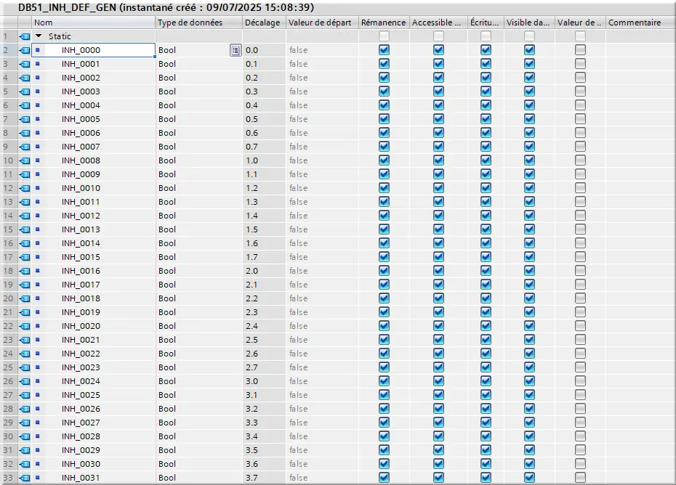This screenshot has width=676, height=485.
Task: Click offset value 3.7 of INH_0031
Action: 252,478
